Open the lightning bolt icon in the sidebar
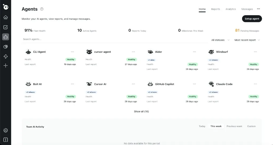 tap(6, 57)
